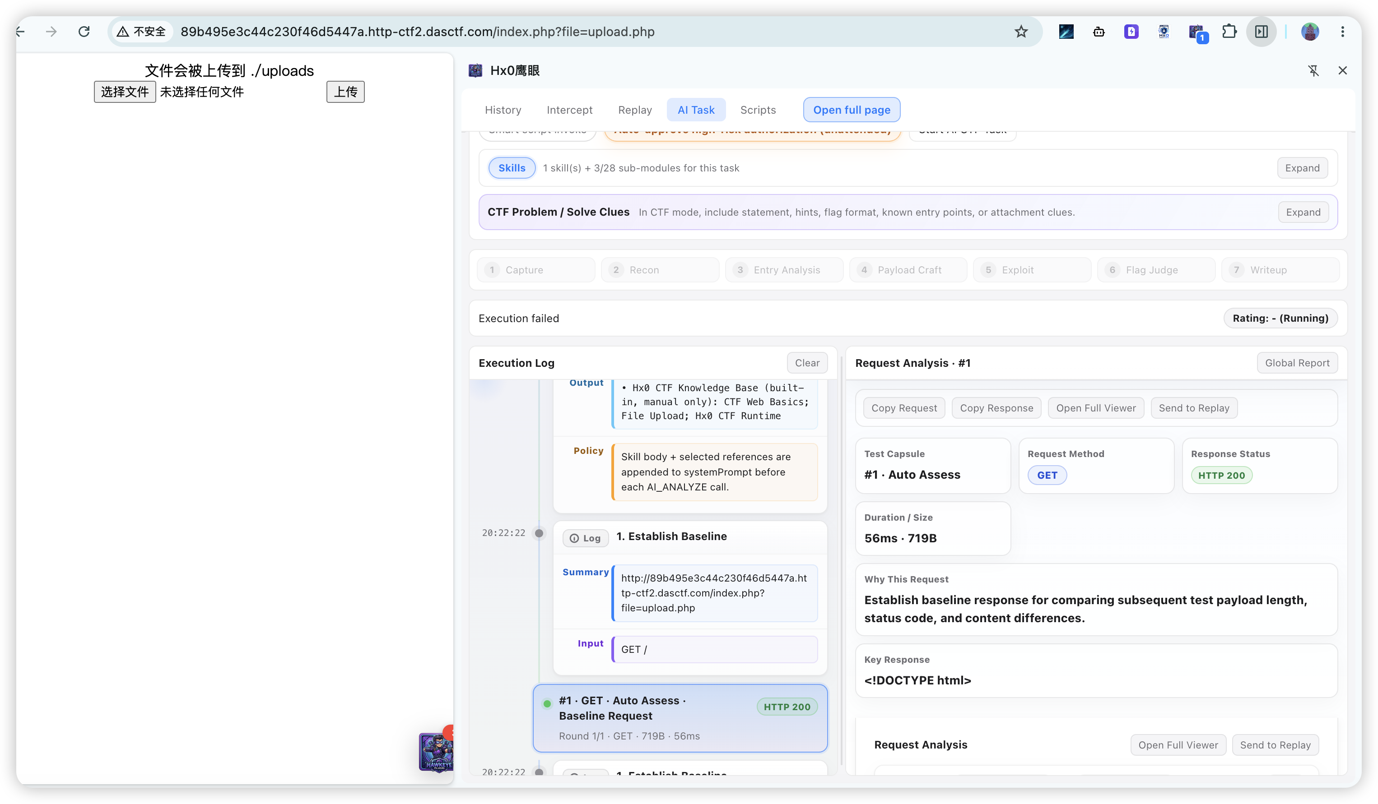
Task: Click the 上传 upload button
Action: [x=345, y=92]
